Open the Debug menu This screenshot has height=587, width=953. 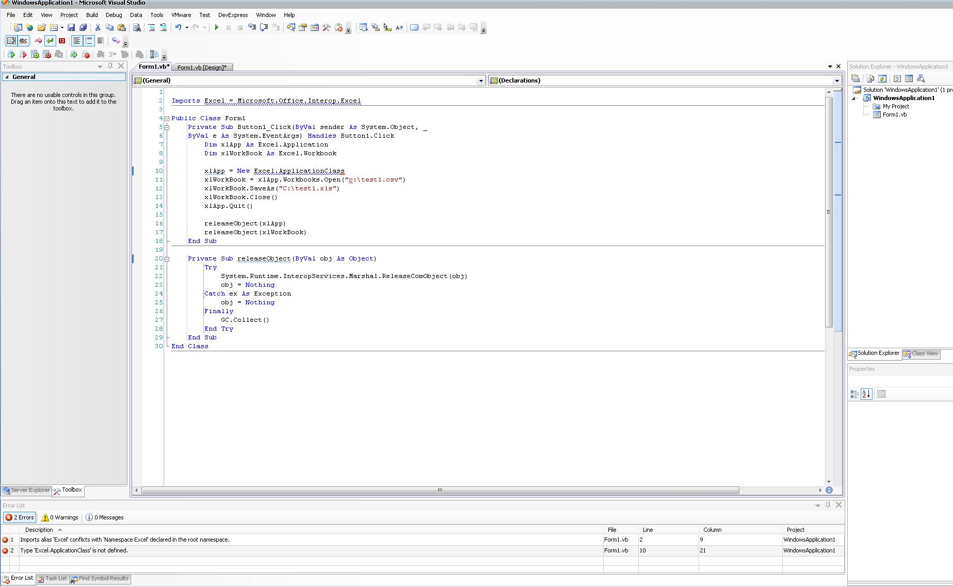pos(114,15)
